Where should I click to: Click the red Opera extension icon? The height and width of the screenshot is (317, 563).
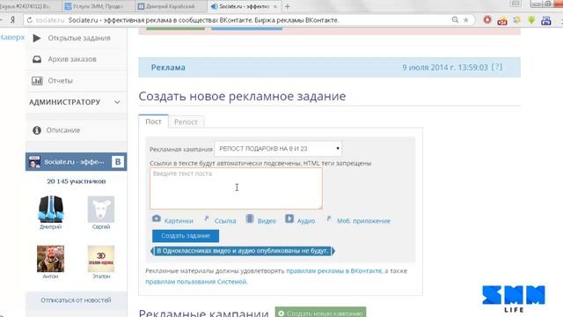[487, 19]
